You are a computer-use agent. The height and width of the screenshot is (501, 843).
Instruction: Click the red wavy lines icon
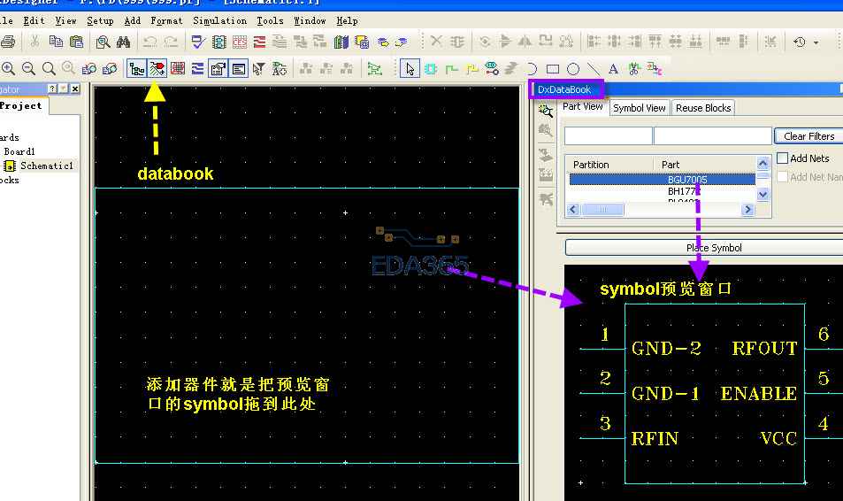click(260, 42)
